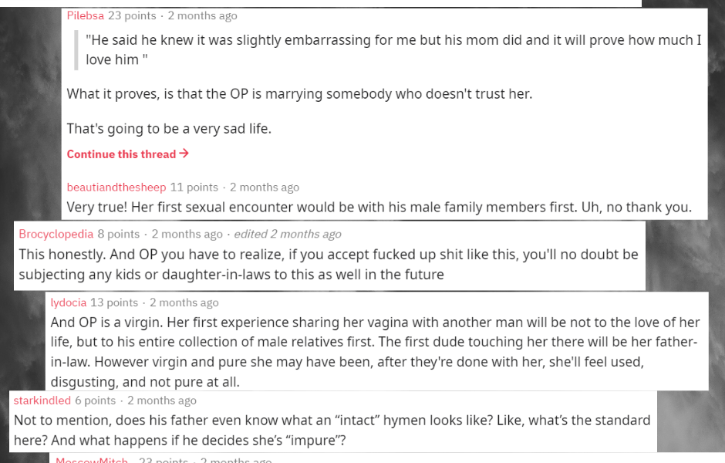
Task: Click Brocyclopedia's edited 2 months ago label
Action: [x=288, y=234]
